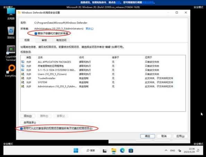Launch the Everything search desktop shortcut
Image resolution: width=206 pixels, height=157 pixels.
click(11, 71)
